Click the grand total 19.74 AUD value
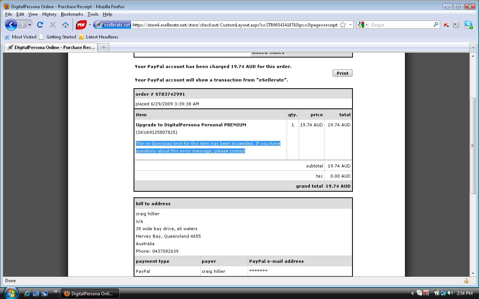This screenshot has width=479, height=299. 338,186
